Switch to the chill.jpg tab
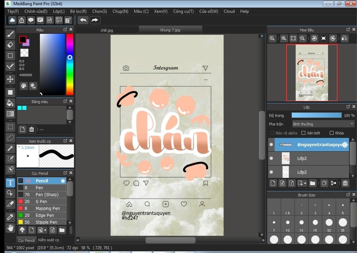Viewport: 357px width, 253px height. tap(107, 30)
